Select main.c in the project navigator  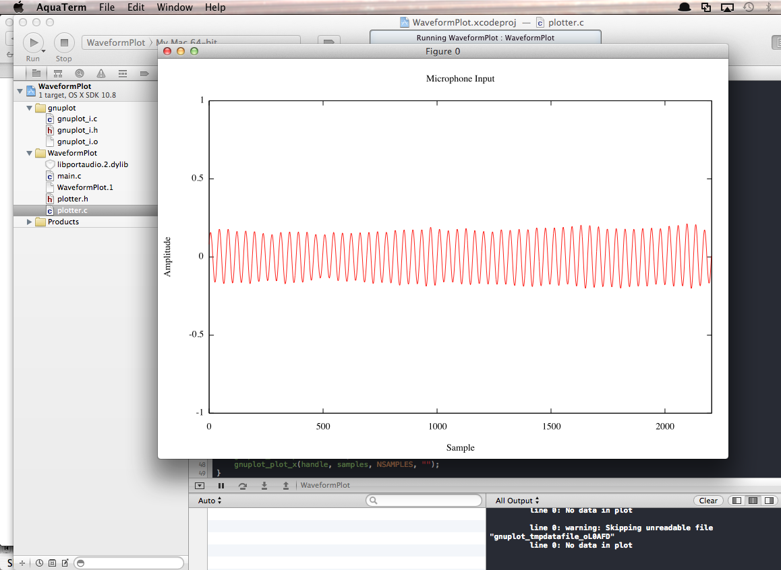[67, 176]
